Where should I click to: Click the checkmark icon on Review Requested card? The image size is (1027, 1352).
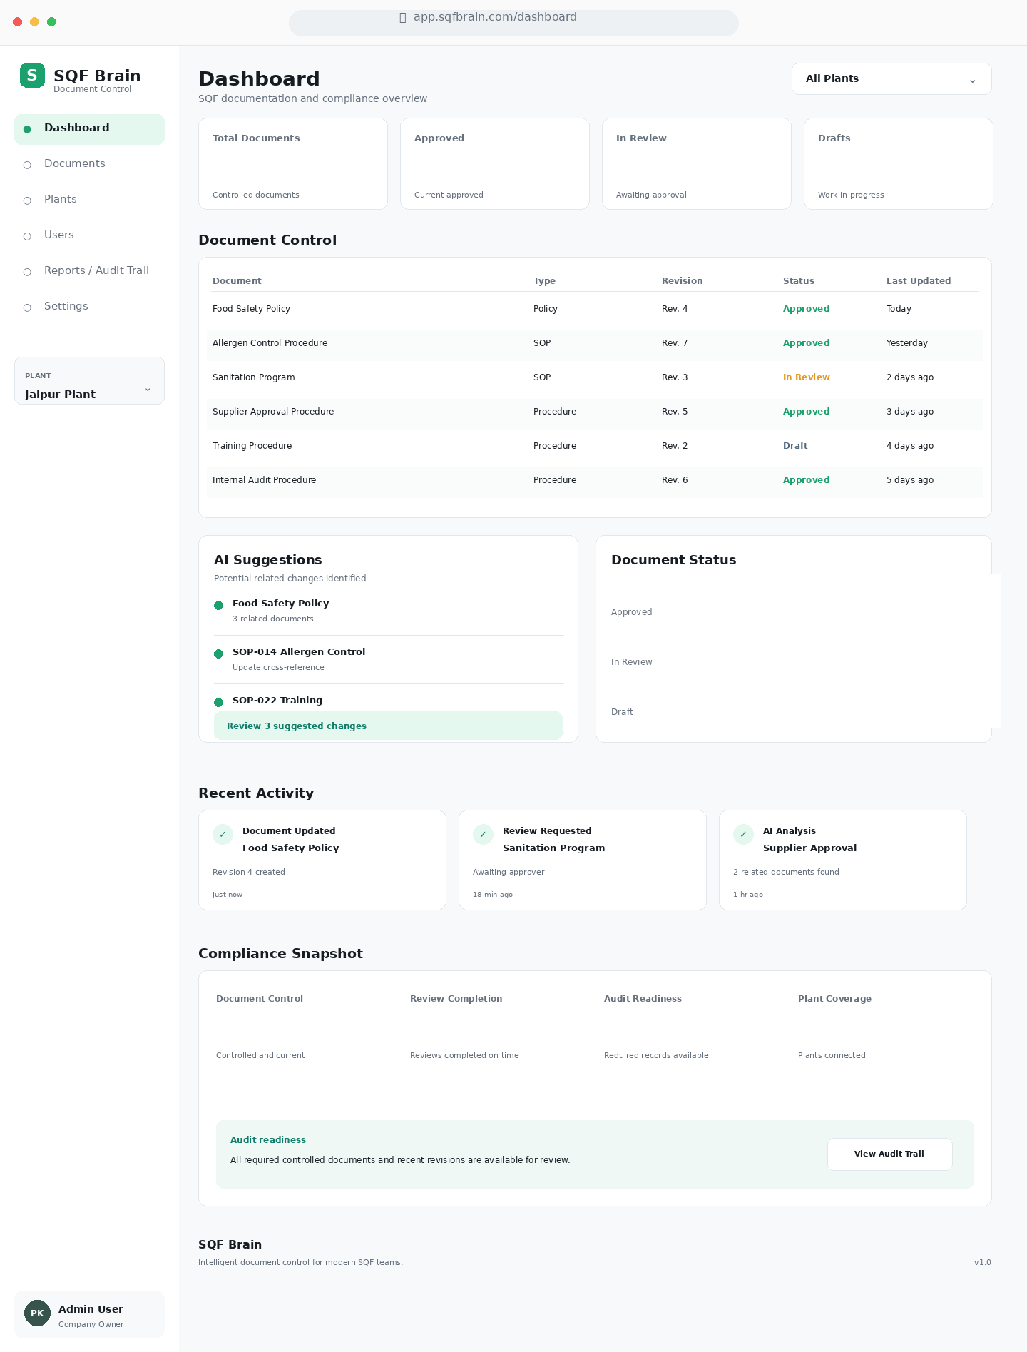483,834
